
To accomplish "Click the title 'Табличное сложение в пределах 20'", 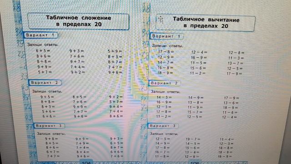I will pyautogui.click(x=78, y=21).
